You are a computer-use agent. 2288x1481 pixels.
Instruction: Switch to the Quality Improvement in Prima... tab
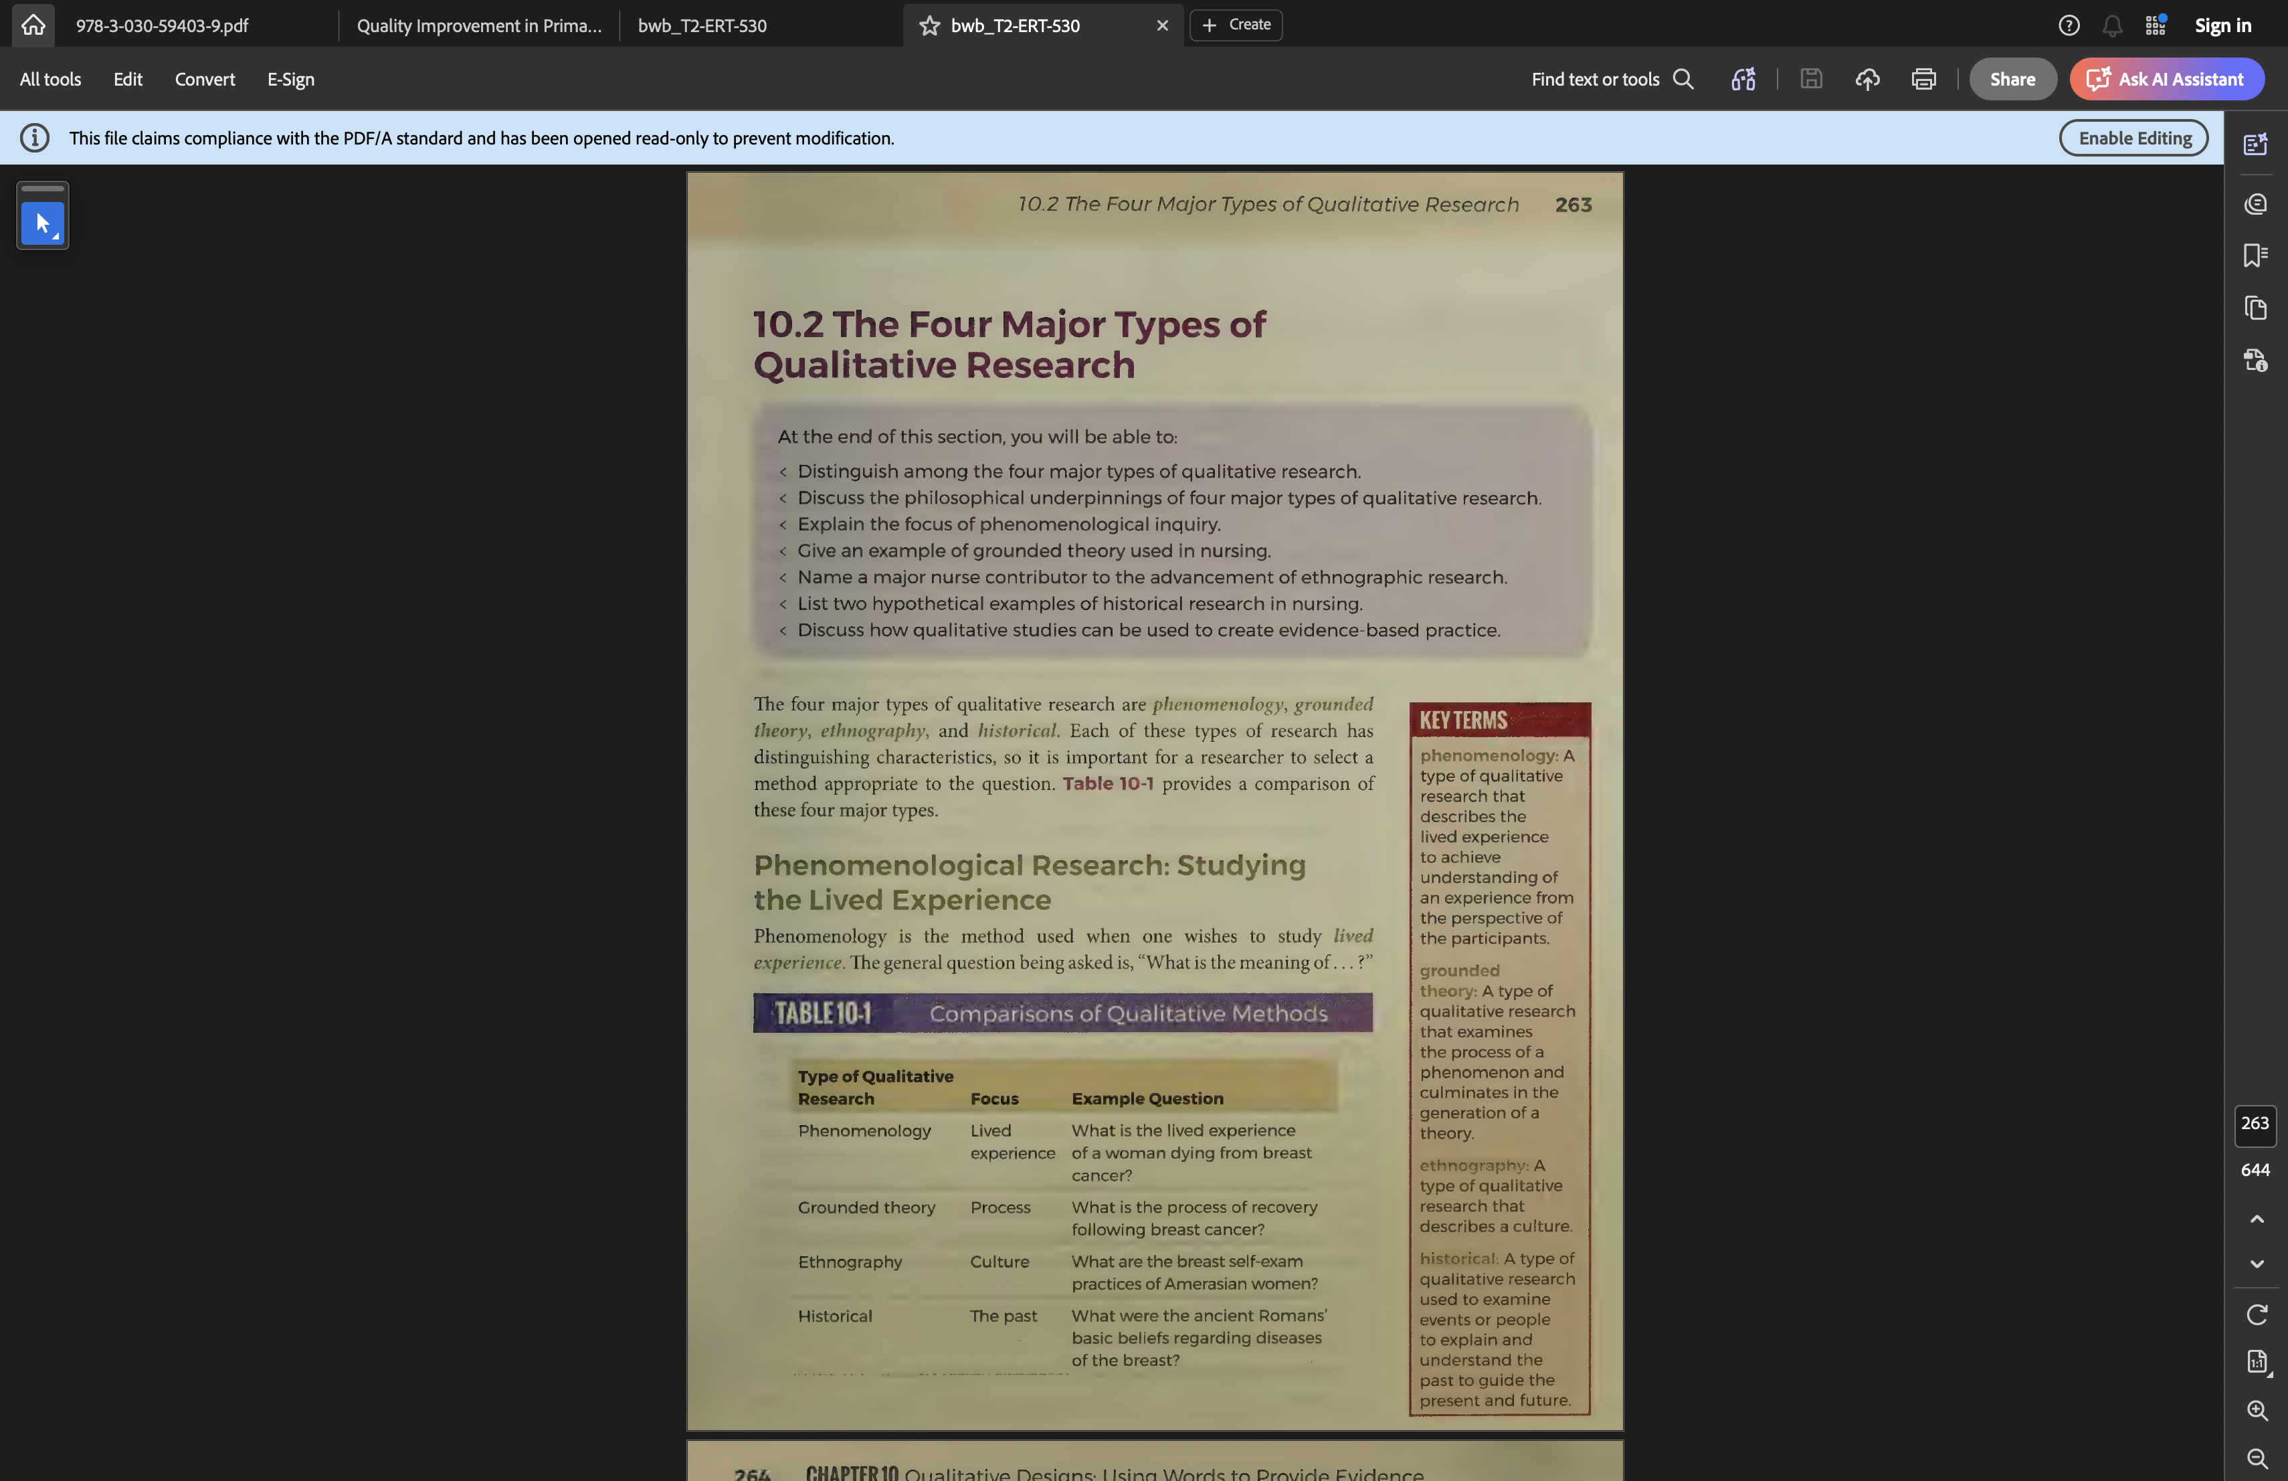coord(479,25)
